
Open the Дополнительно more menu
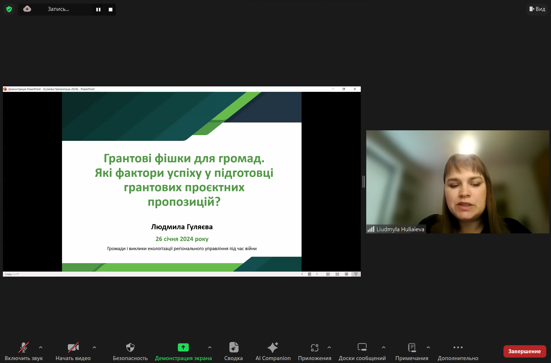coord(458,348)
